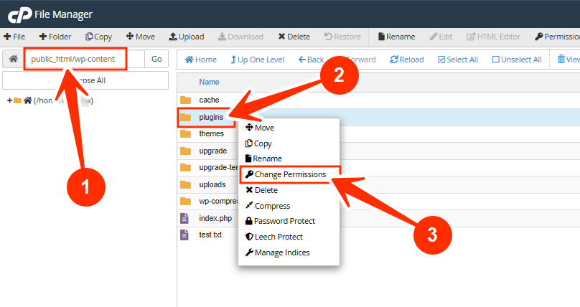Open the Upload tool
The width and height of the screenshot is (580, 307).
tap(187, 37)
